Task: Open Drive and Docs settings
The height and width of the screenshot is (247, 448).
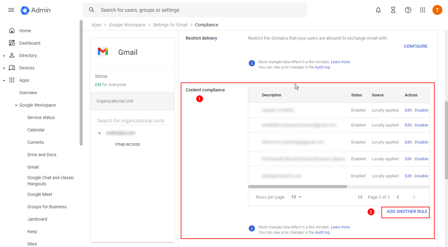Action: [41, 154]
